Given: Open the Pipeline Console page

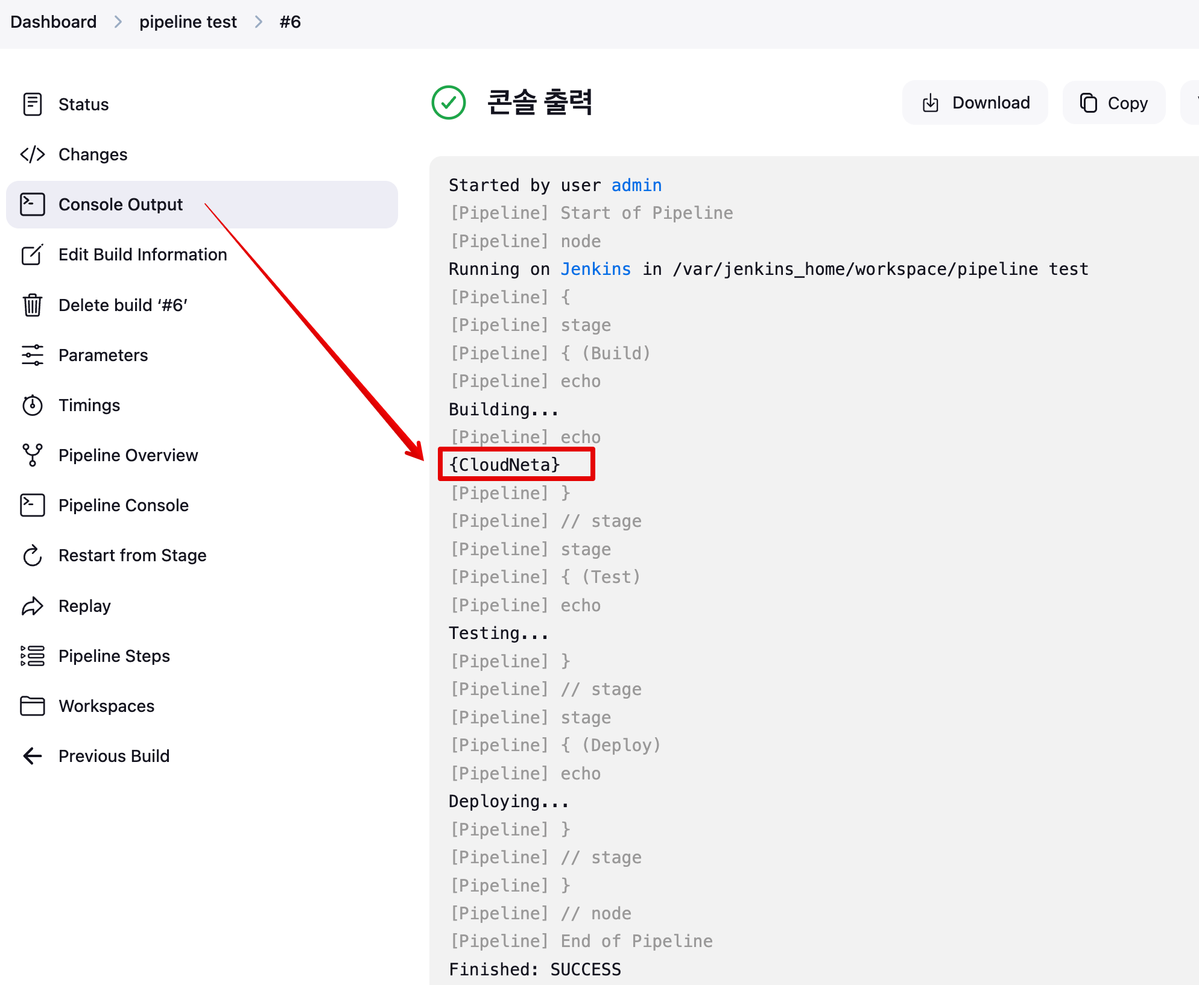Looking at the screenshot, I should (123, 505).
